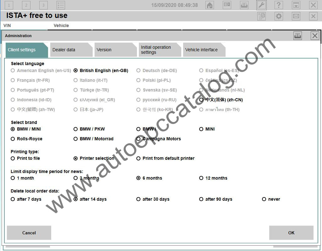Delete local order data after 30 days
This screenshot has width=322, height=251.
pos(153,199)
